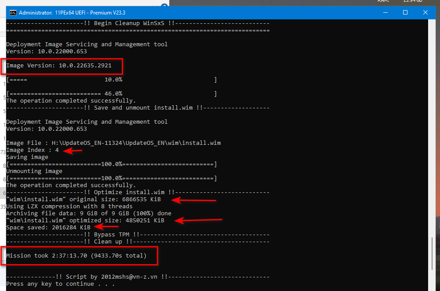Click the 'optimized size: 4850251 KiB' line
Viewport: 440px width, 291px height.
point(85,221)
